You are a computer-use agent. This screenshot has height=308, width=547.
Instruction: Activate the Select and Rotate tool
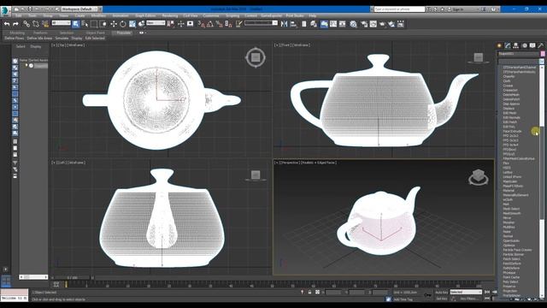click(x=123, y=24)
